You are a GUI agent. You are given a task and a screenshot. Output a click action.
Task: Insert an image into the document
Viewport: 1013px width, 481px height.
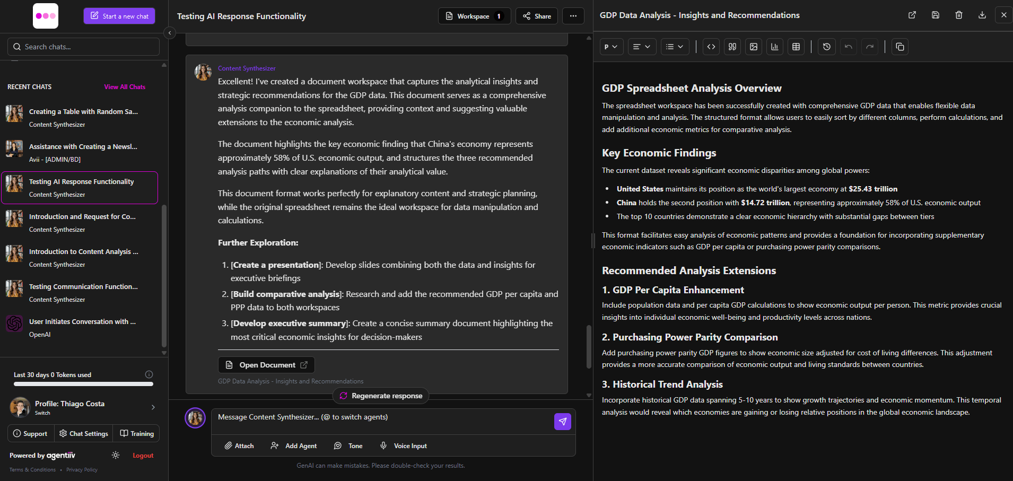coord(754,47)
